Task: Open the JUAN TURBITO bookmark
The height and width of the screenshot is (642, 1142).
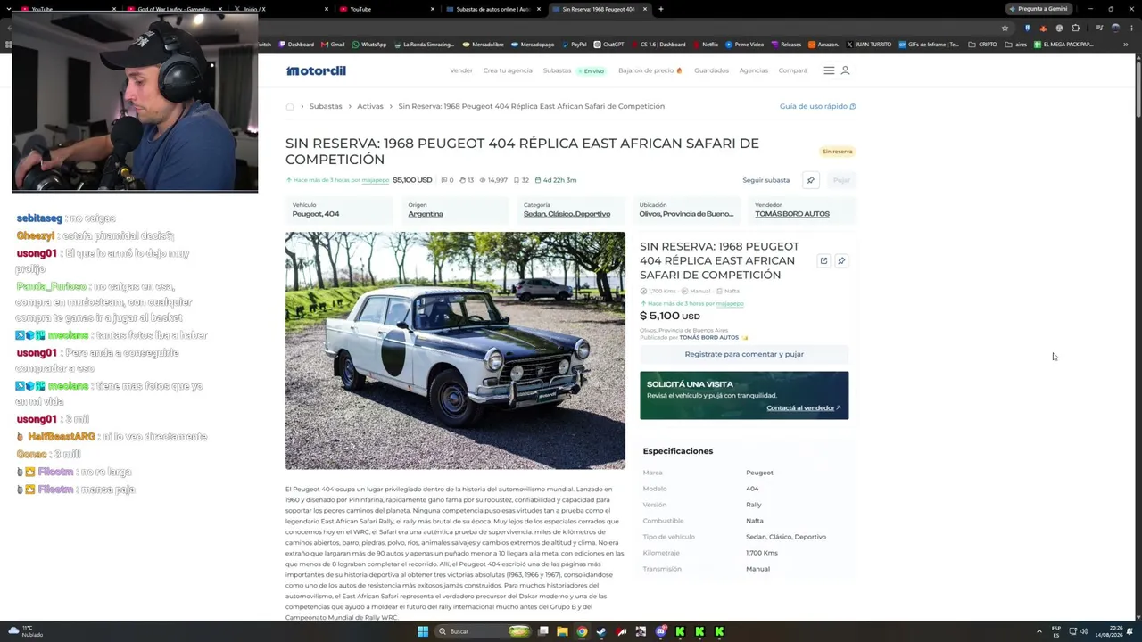Action: point(870,45)
